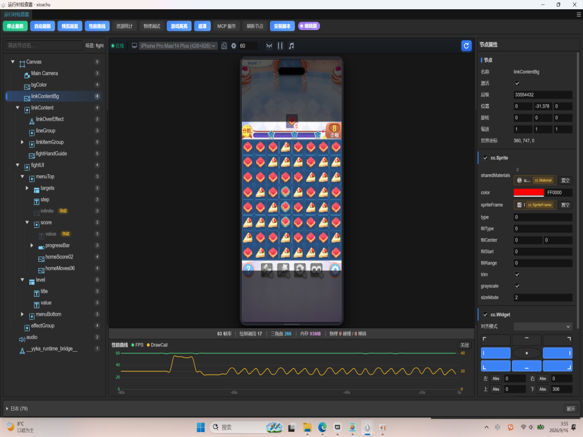Toggle the left-edge widget alignment anchor
Viewport: 583px width, 437px height.
tap(496, 353)
